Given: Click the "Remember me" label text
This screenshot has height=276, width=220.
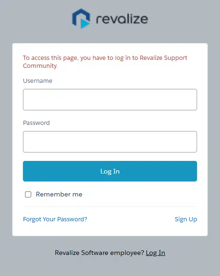Looking at the screenshot, I should point(59,194).
